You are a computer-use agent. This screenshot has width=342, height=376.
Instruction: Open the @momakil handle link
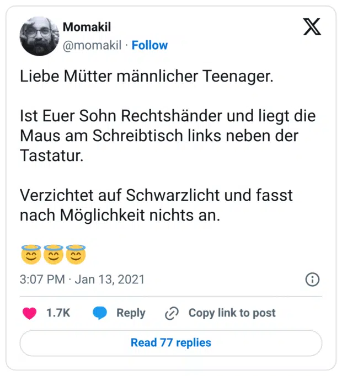tap(92, 45)
